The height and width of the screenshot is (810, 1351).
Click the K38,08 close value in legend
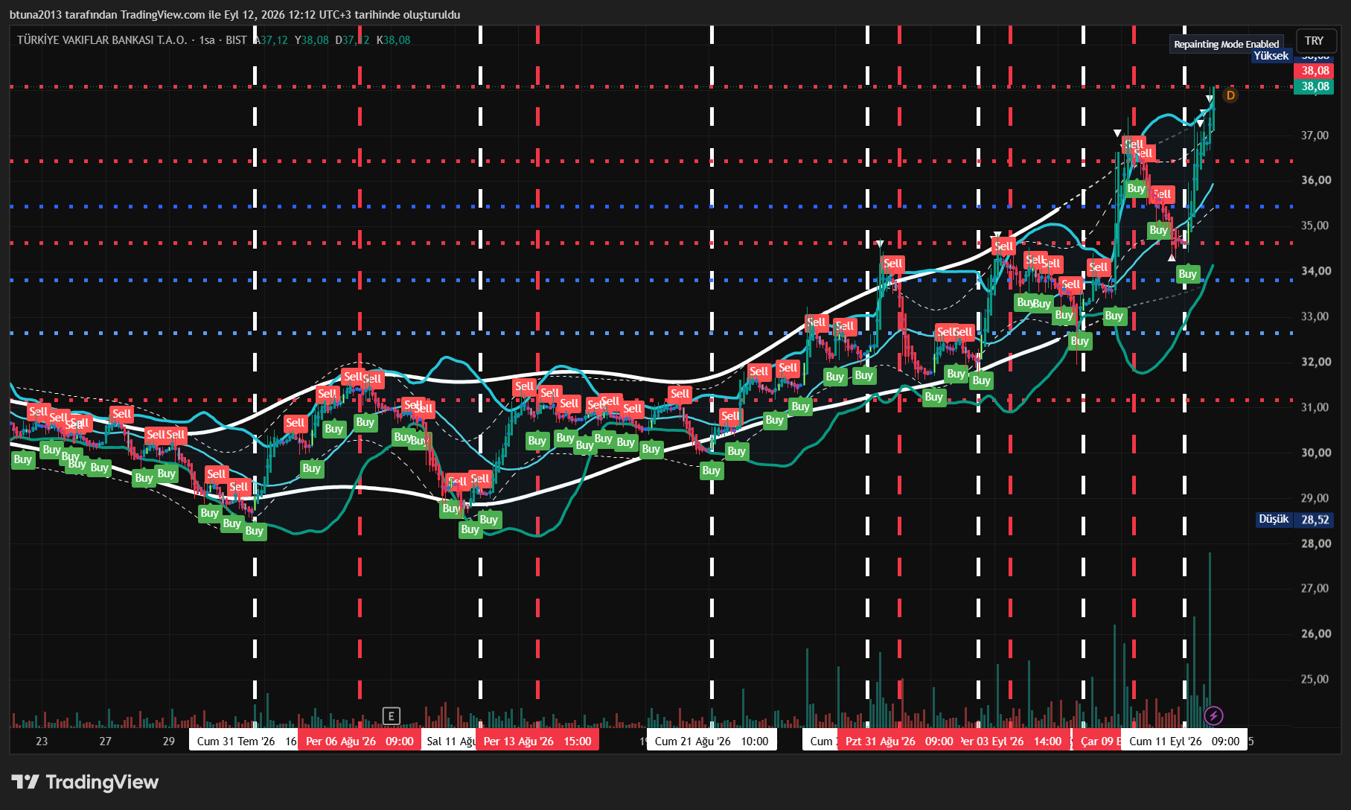[x=393, y=40]
